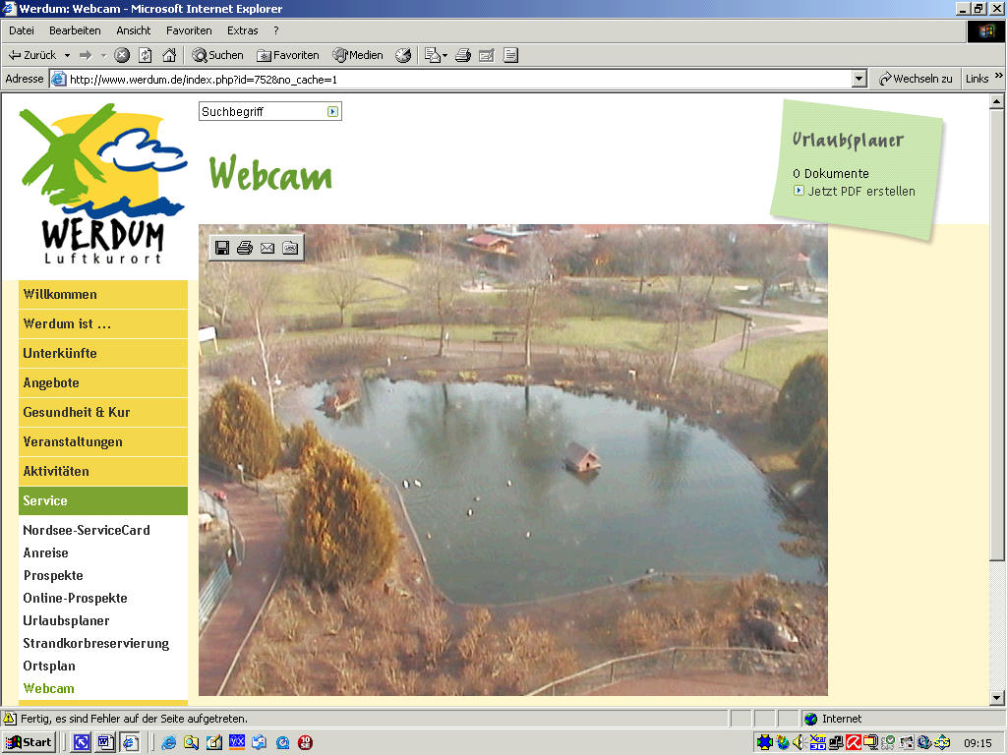Viewport: 1007px width, 755px height.
Task: Open the Favoriten pane from the toolbar
Action: 288,55
